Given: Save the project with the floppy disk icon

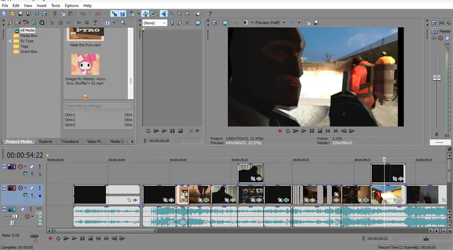Looking at the screenshot, I should [21, 14].
